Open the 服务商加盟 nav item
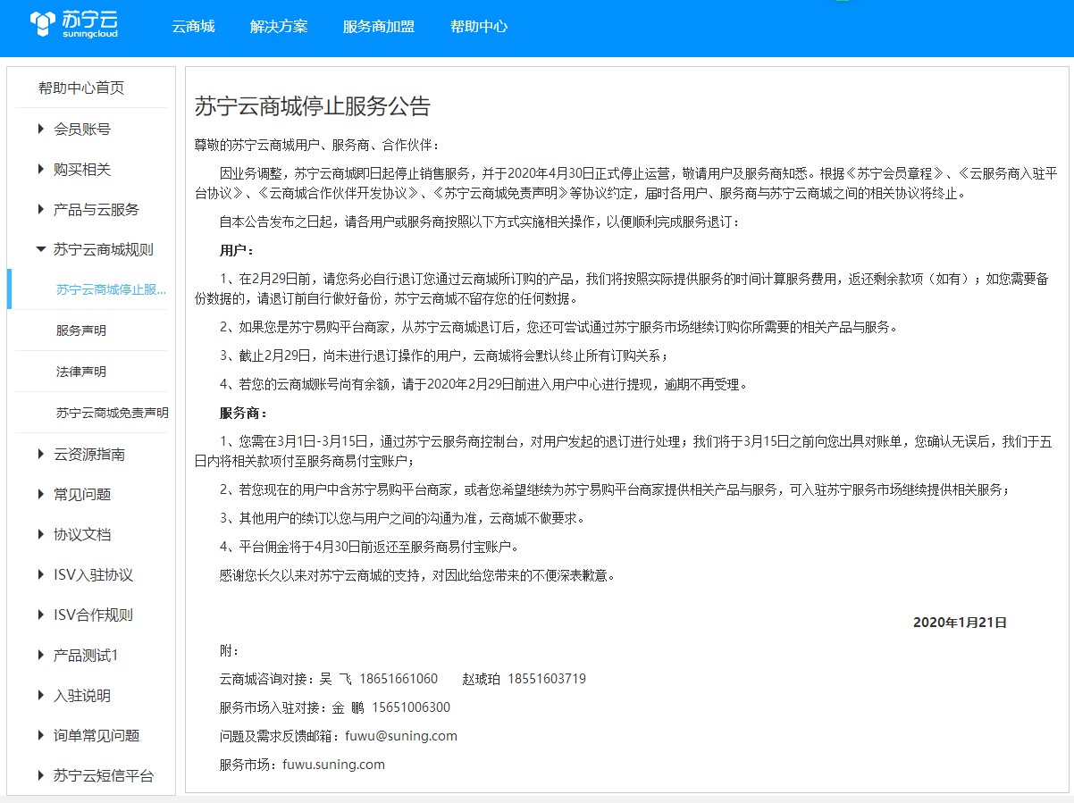The height and width of the screenshot is (803, 1074). point(379,26)
